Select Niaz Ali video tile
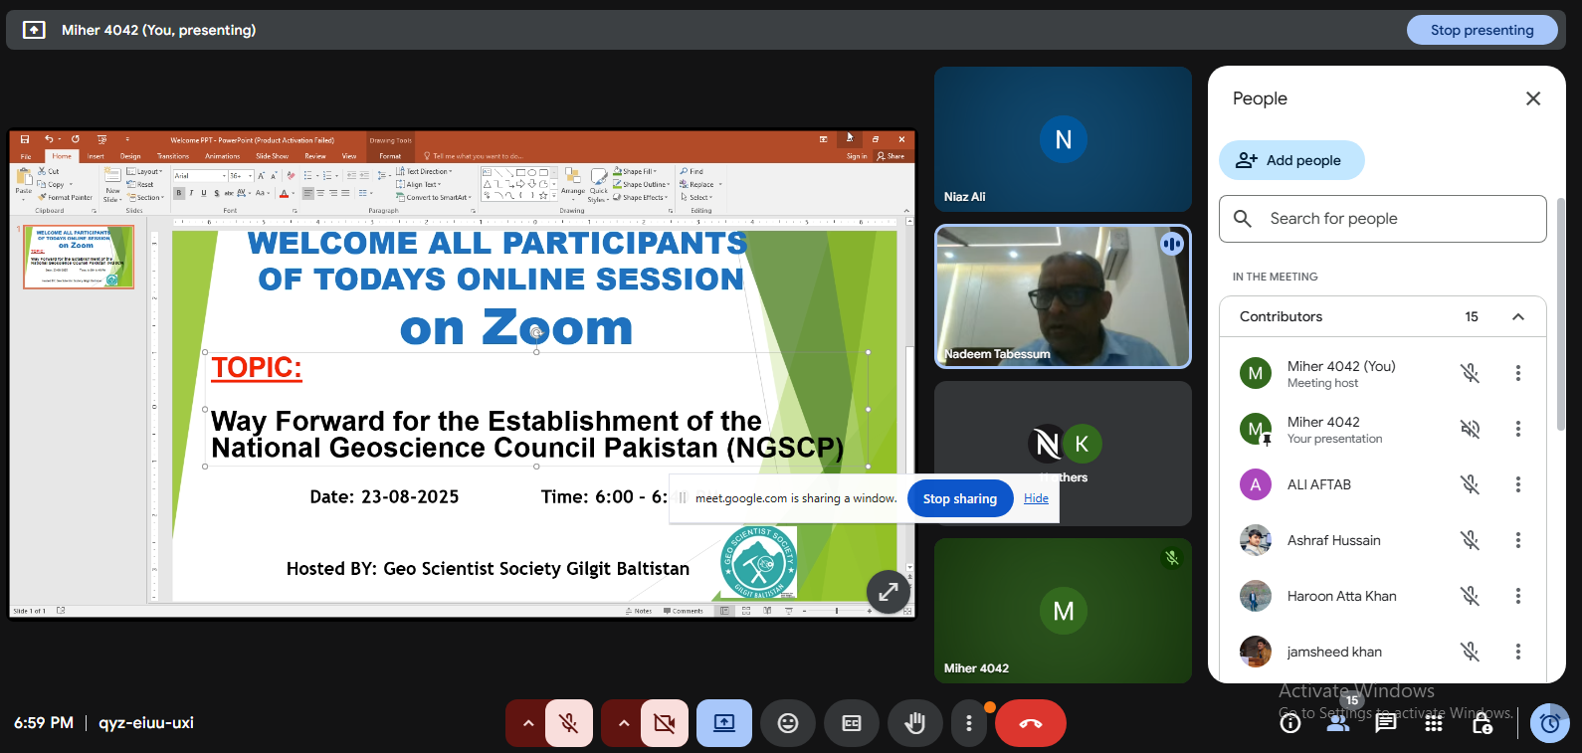The height and width of the screenshot is (753, 1582). 1063,138
